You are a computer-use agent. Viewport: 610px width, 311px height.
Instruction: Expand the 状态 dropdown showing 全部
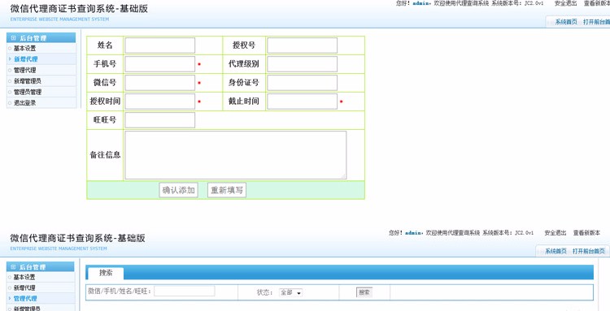[x=290, y=293]
